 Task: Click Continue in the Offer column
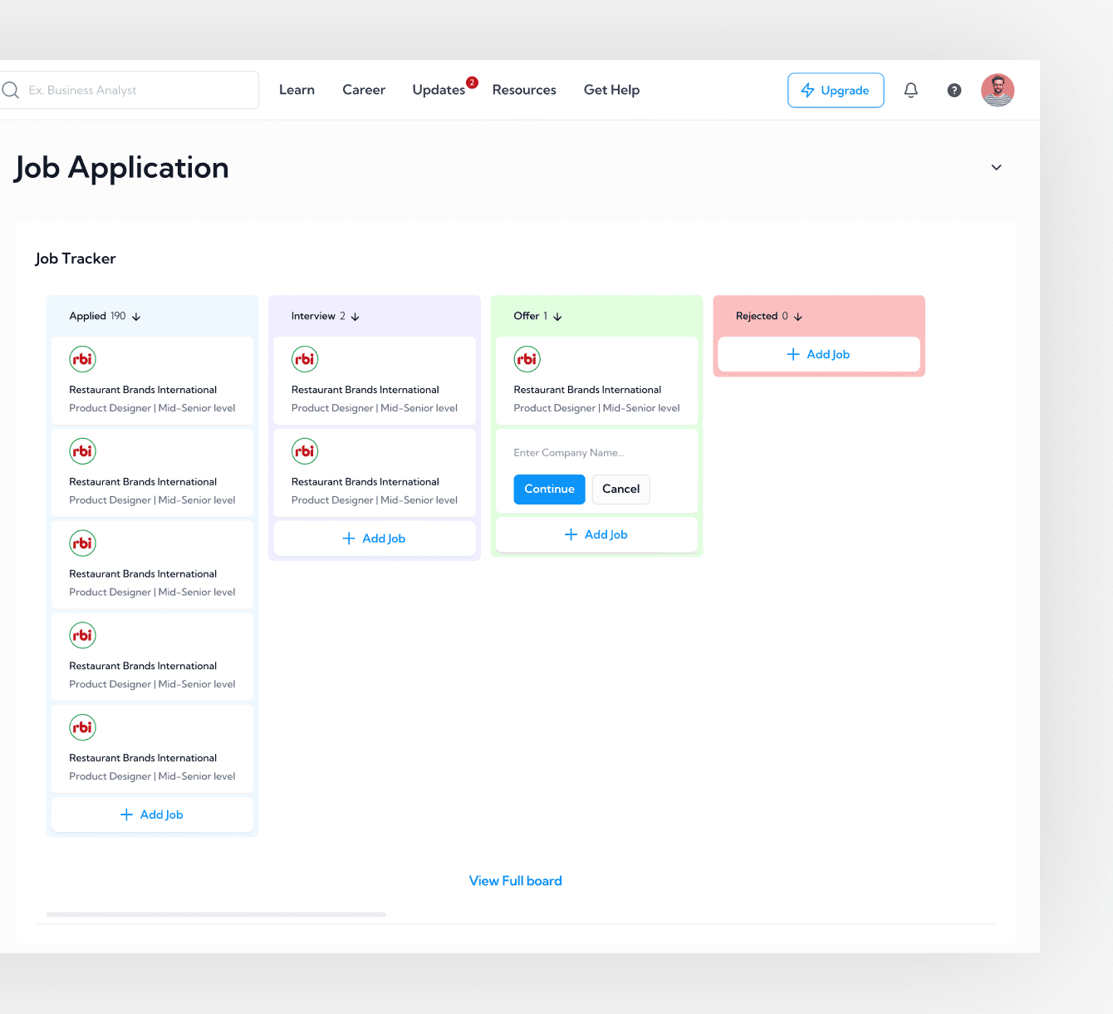tap(549, 489)
